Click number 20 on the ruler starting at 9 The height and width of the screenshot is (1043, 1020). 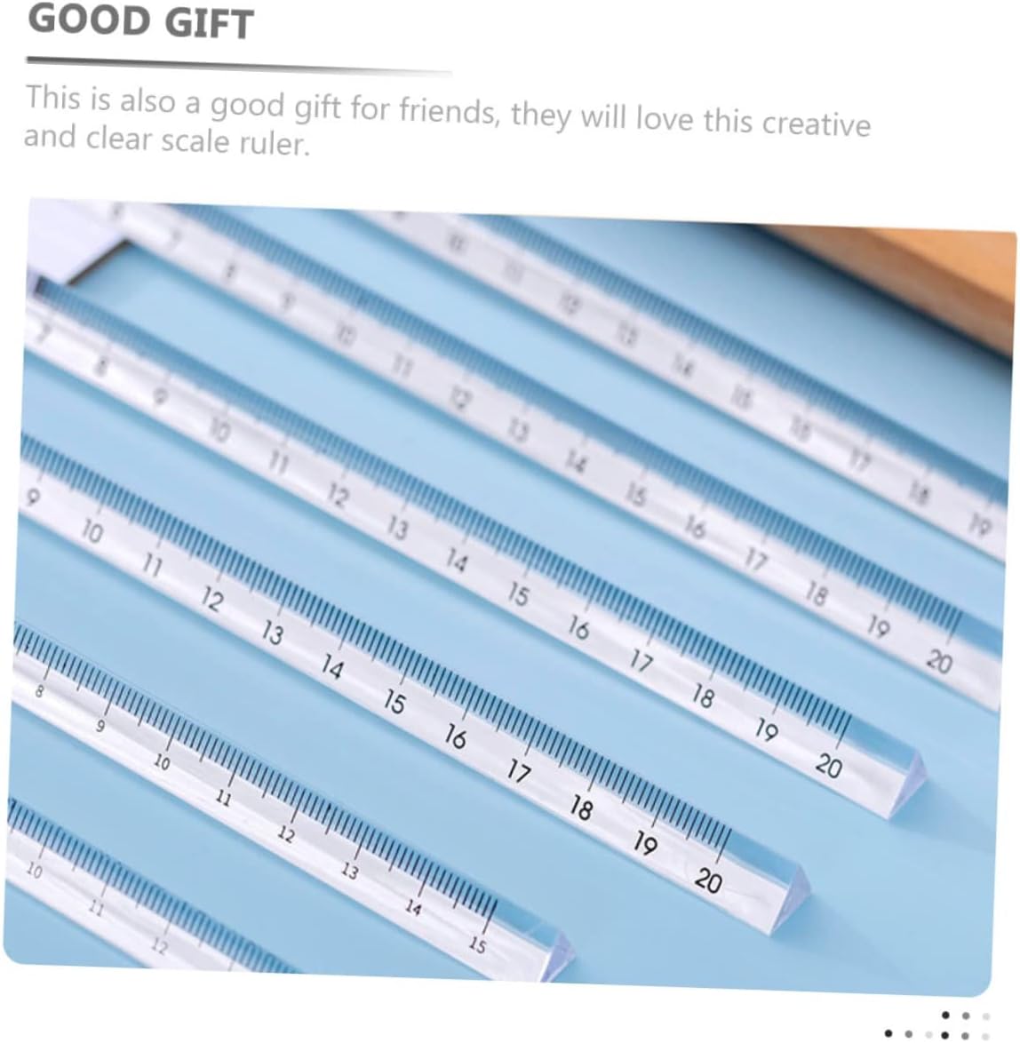point(708,880)
